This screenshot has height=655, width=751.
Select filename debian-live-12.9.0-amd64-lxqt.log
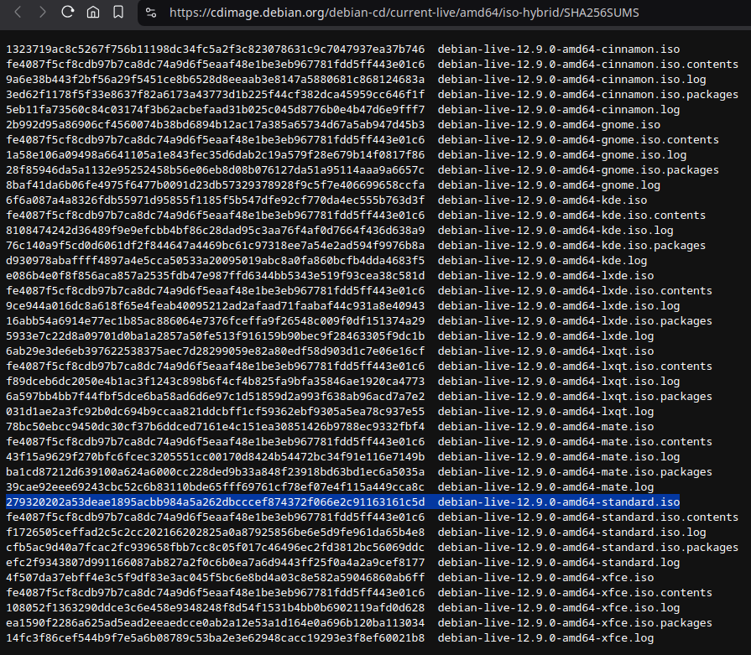(x=545, y=411)
